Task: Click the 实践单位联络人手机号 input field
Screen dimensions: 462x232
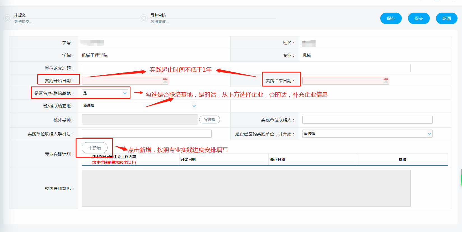Action: 146,134
